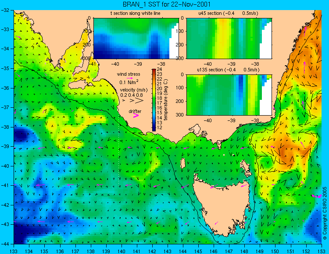
Task: Click the depth label "100" on the u135 inset
Action: tap(180, 88)
